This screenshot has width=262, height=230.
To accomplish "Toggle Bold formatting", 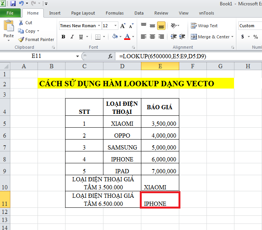I will coord(63,37).
